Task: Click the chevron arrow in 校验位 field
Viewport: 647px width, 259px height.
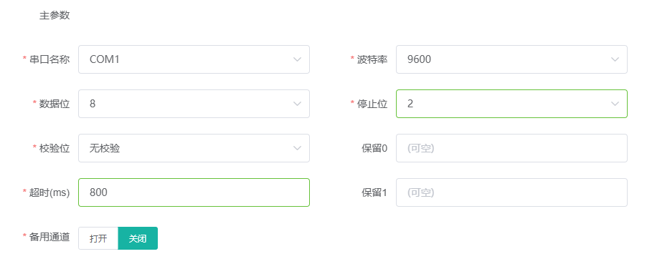Action: click(x=297, y=148)
